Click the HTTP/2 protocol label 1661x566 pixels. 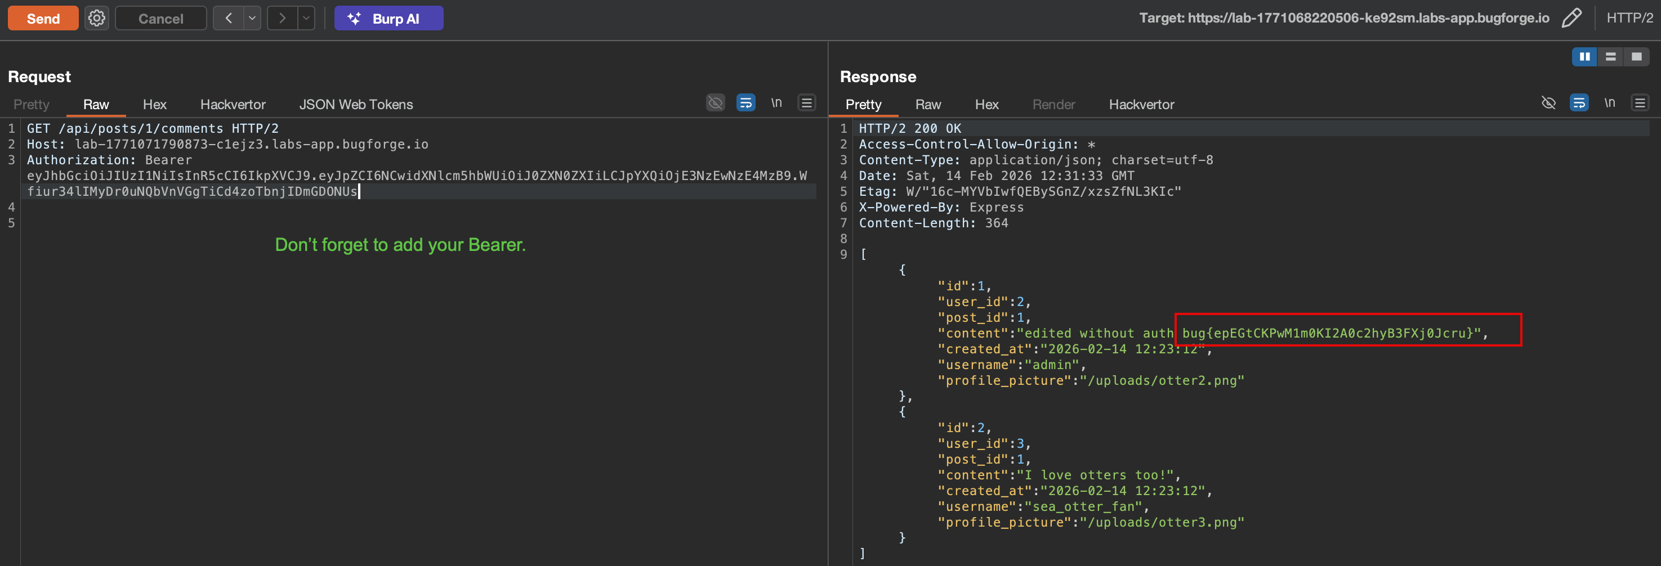(1629, 18)
